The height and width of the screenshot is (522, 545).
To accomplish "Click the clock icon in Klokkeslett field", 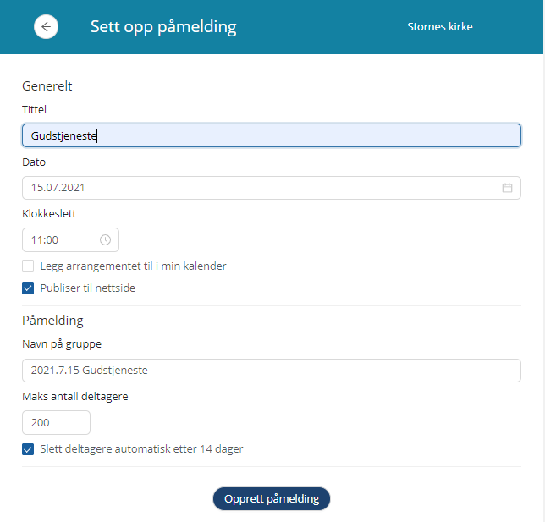I will 105,239.
